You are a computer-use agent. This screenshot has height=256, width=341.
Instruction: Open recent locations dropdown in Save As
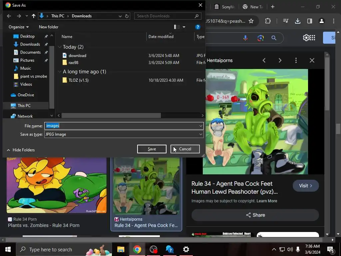point(27,16)
